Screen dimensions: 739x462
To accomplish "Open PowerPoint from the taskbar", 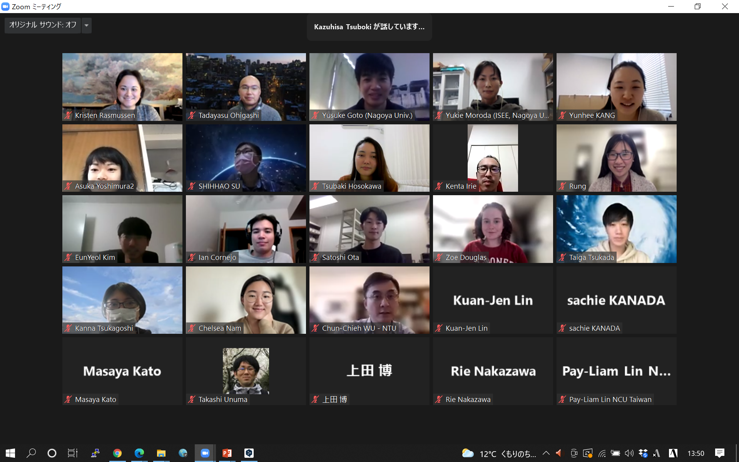I will point(227,453).
